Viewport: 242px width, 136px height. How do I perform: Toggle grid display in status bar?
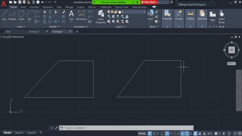pos(150,133)
